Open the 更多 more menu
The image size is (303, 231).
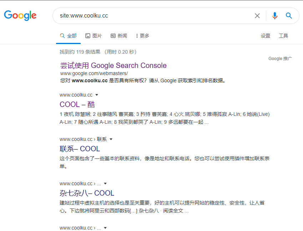coord(142,36)
